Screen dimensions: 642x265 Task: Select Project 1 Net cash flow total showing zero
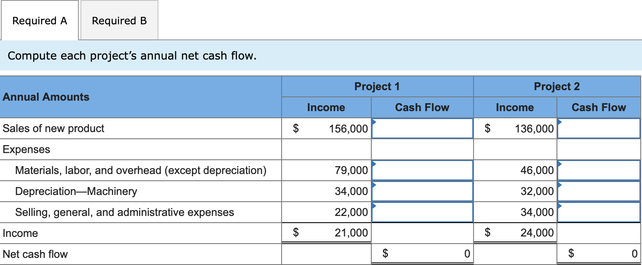(x=422, y=254)
